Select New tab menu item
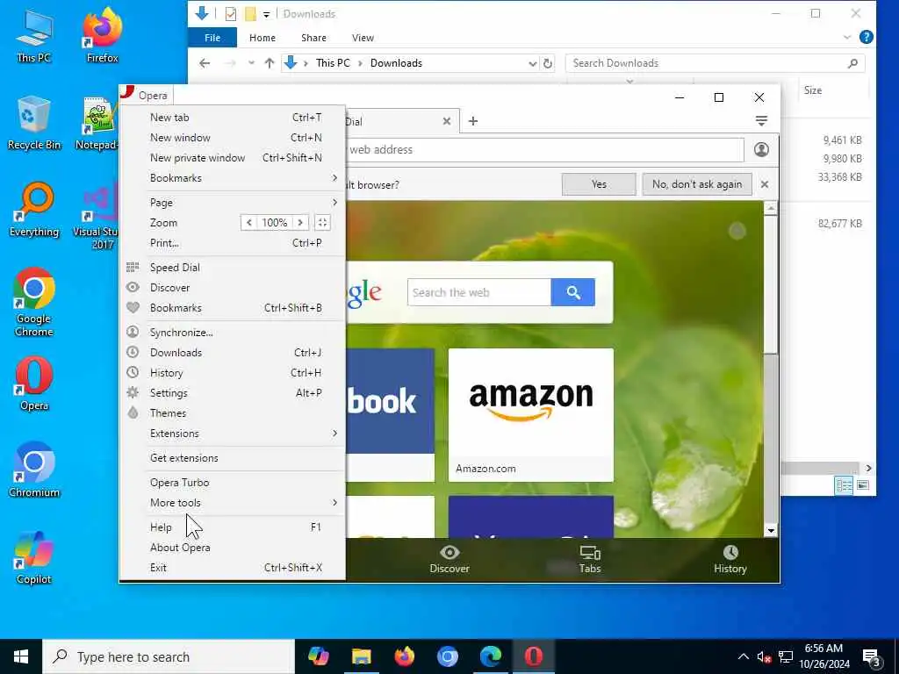 click(x=233, y=117)
